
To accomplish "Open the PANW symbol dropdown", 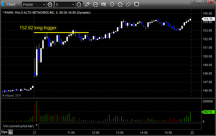I will click(44, 5).
